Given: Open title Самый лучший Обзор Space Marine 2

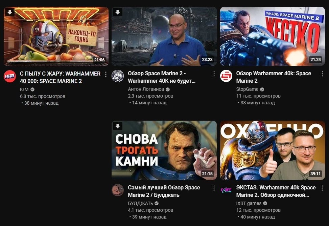Looking at the screenshot, I should (164, 191).
